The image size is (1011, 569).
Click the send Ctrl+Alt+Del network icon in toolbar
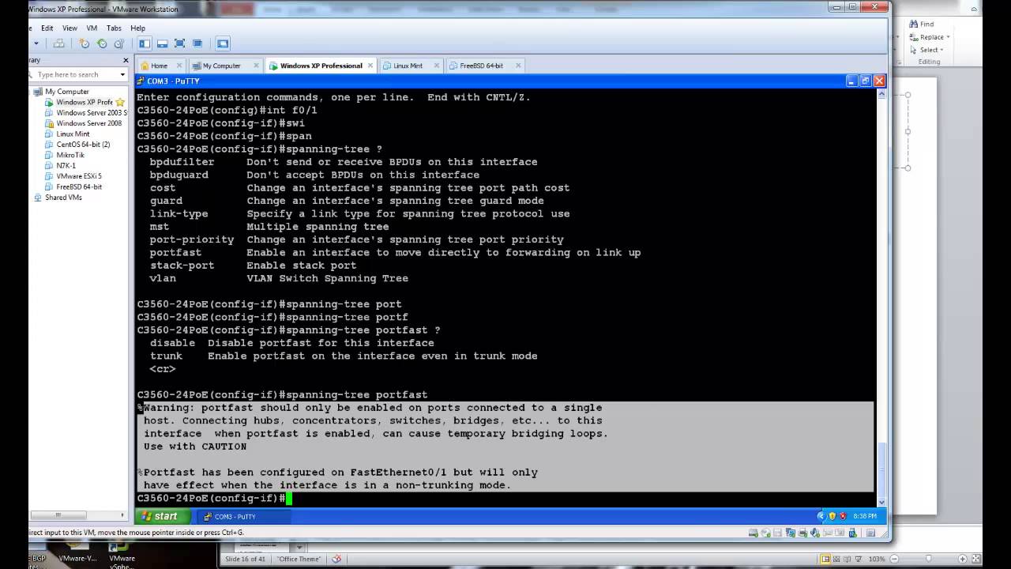tap(59, 43)
